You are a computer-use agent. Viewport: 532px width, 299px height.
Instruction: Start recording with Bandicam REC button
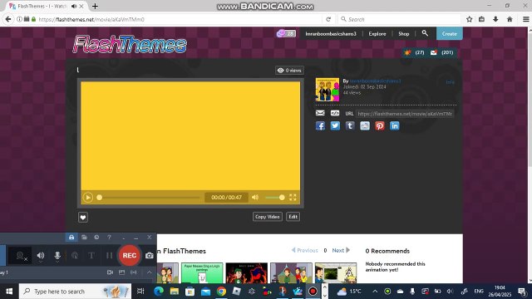[130, 255]
